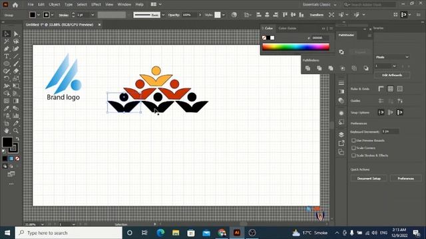Open the graphic Style dropdown arrow
Screen dimensions: 426x239
tap(224, 15)
